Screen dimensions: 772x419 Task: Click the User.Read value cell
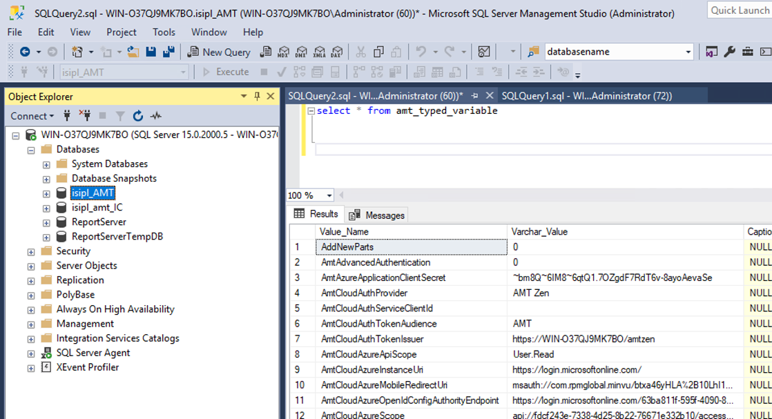[626, 354]
